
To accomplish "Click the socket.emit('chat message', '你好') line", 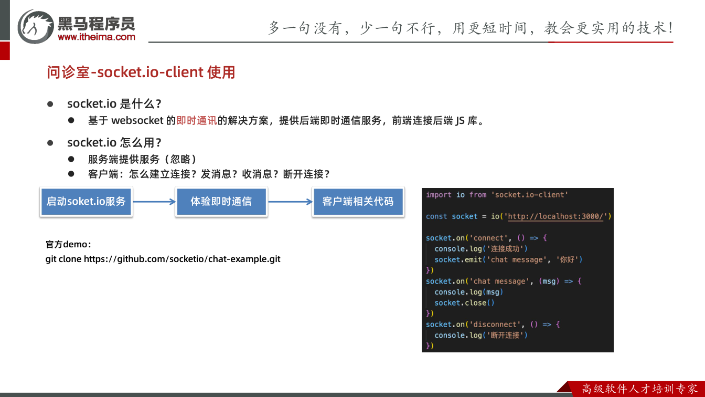I will (x=509, y=259).
